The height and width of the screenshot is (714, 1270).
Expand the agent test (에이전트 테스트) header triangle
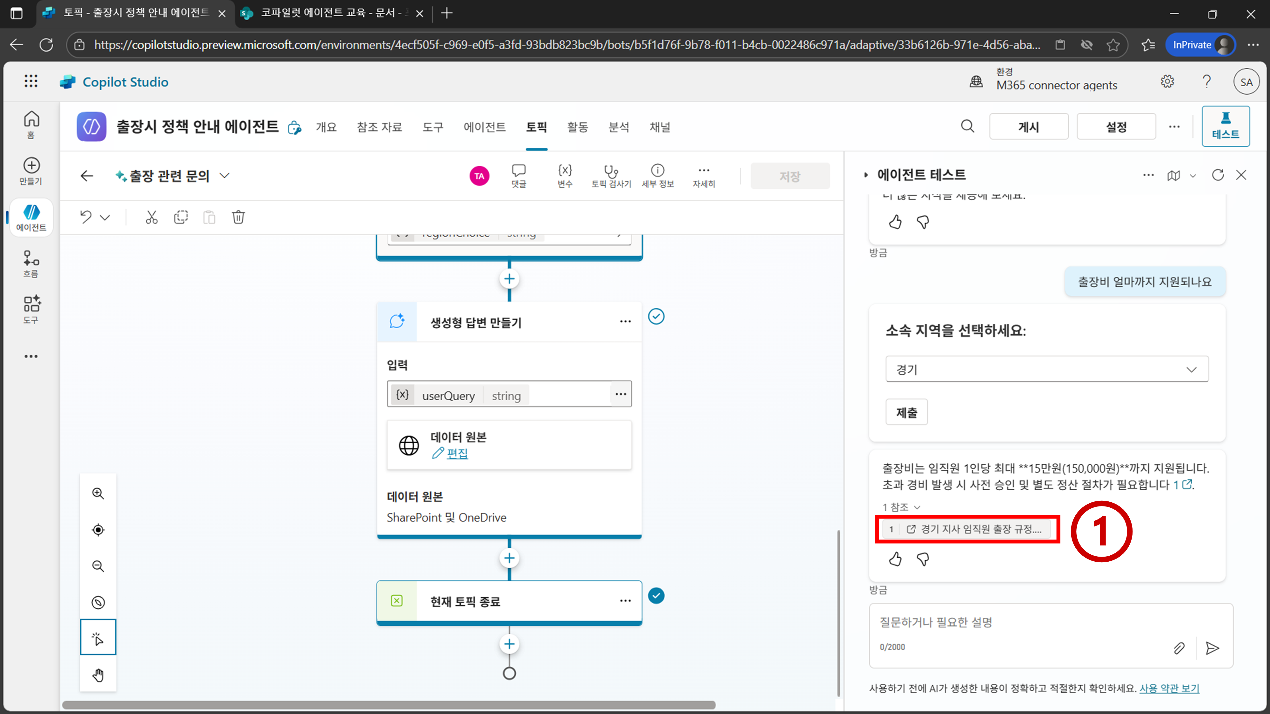[x=866, y=175]
